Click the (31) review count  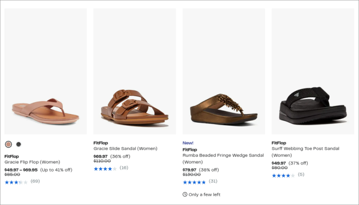tap(213, 181)
